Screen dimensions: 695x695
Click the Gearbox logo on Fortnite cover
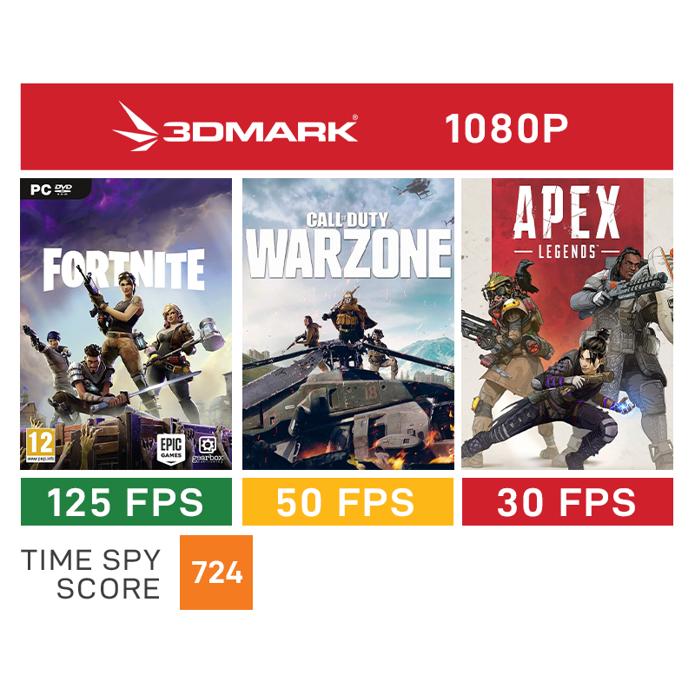click(x=208, y=450)
